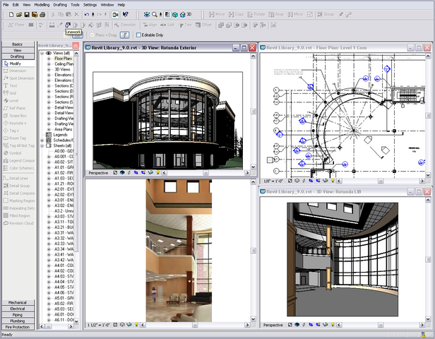
Task: Click horizontal scrollbar thumb in Rotunda LIB view
Action: click(381, 325)
